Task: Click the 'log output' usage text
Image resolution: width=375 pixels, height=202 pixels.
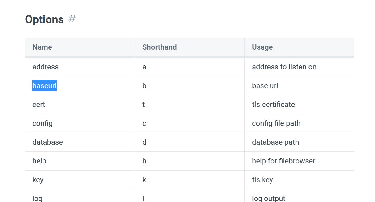Action: (x=269, y=198)
